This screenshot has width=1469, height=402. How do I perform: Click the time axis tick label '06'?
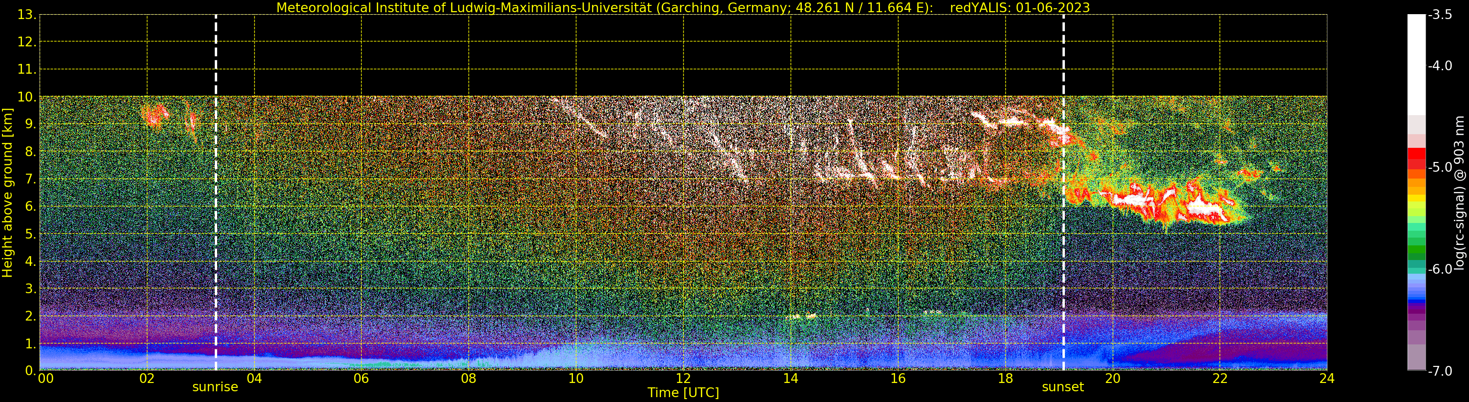(x=362, y=379)
